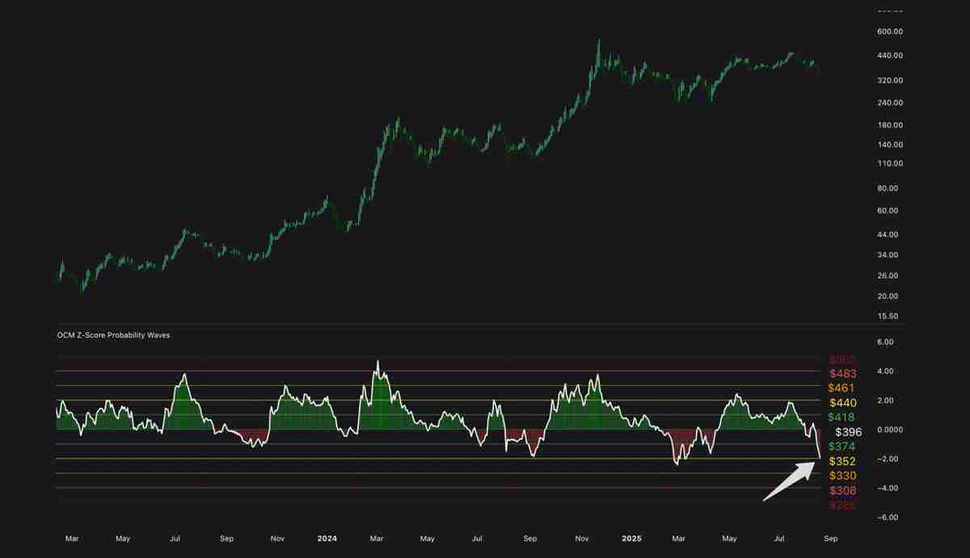970x558 pixels.
Task: Select the red $483 price level label
Action: pos(842,373)
